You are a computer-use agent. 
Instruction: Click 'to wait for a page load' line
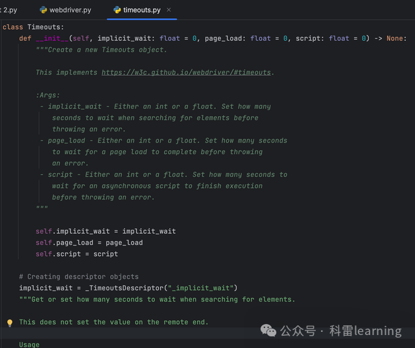tap(157, 152)
